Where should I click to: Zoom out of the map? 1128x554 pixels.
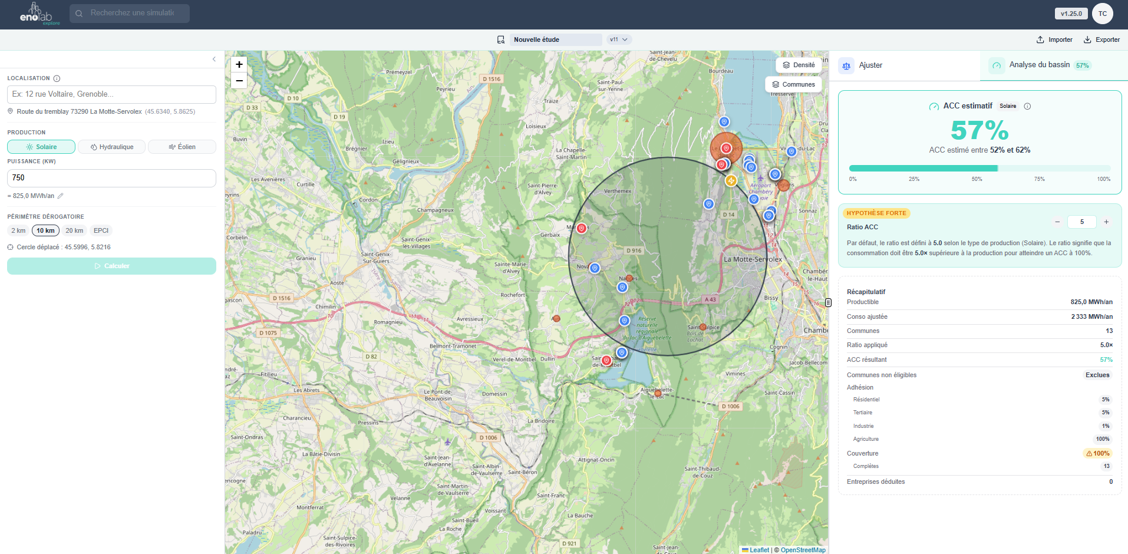click(239, 81)
